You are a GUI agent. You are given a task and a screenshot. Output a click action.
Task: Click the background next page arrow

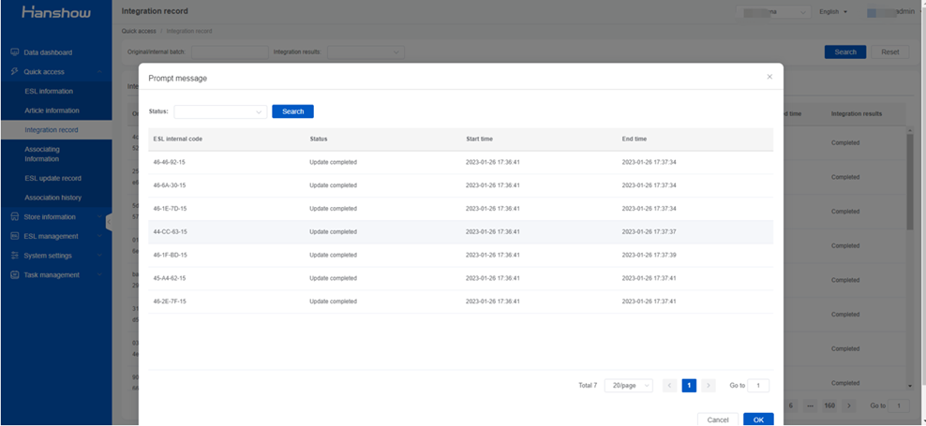[849, 406]
